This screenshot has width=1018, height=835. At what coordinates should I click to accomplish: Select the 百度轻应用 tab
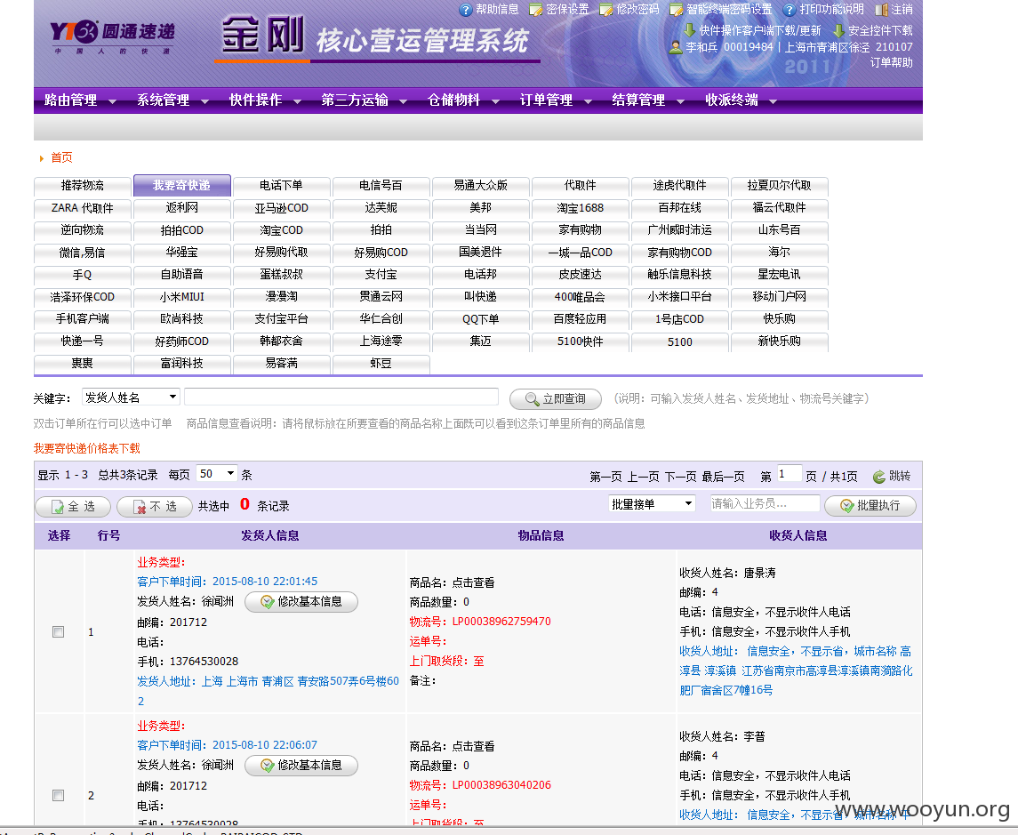(581, 319)
